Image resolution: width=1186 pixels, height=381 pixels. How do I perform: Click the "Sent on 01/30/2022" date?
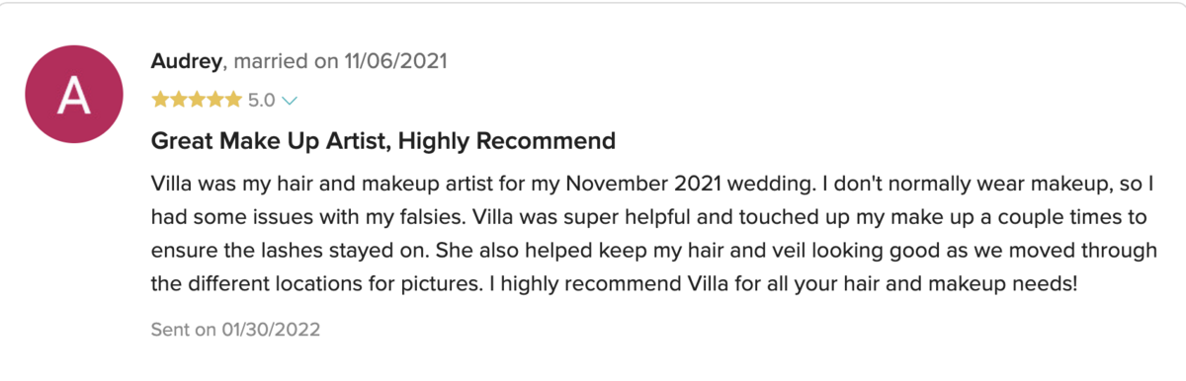[x=235, y=329]
